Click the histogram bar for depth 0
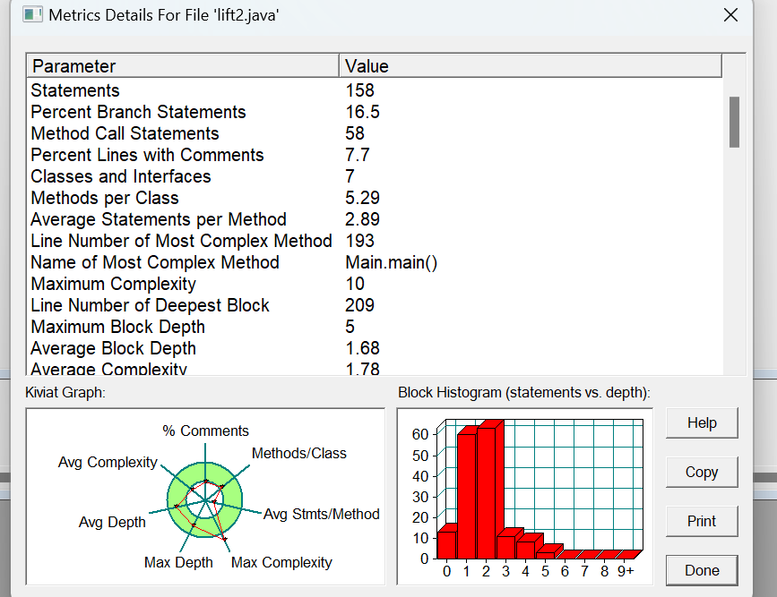Screen dimensions: 777x597 [446, 544]
